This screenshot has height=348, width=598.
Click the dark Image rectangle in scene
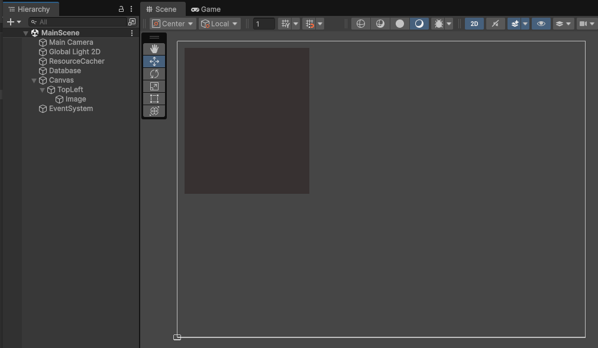tap(247, 121)
